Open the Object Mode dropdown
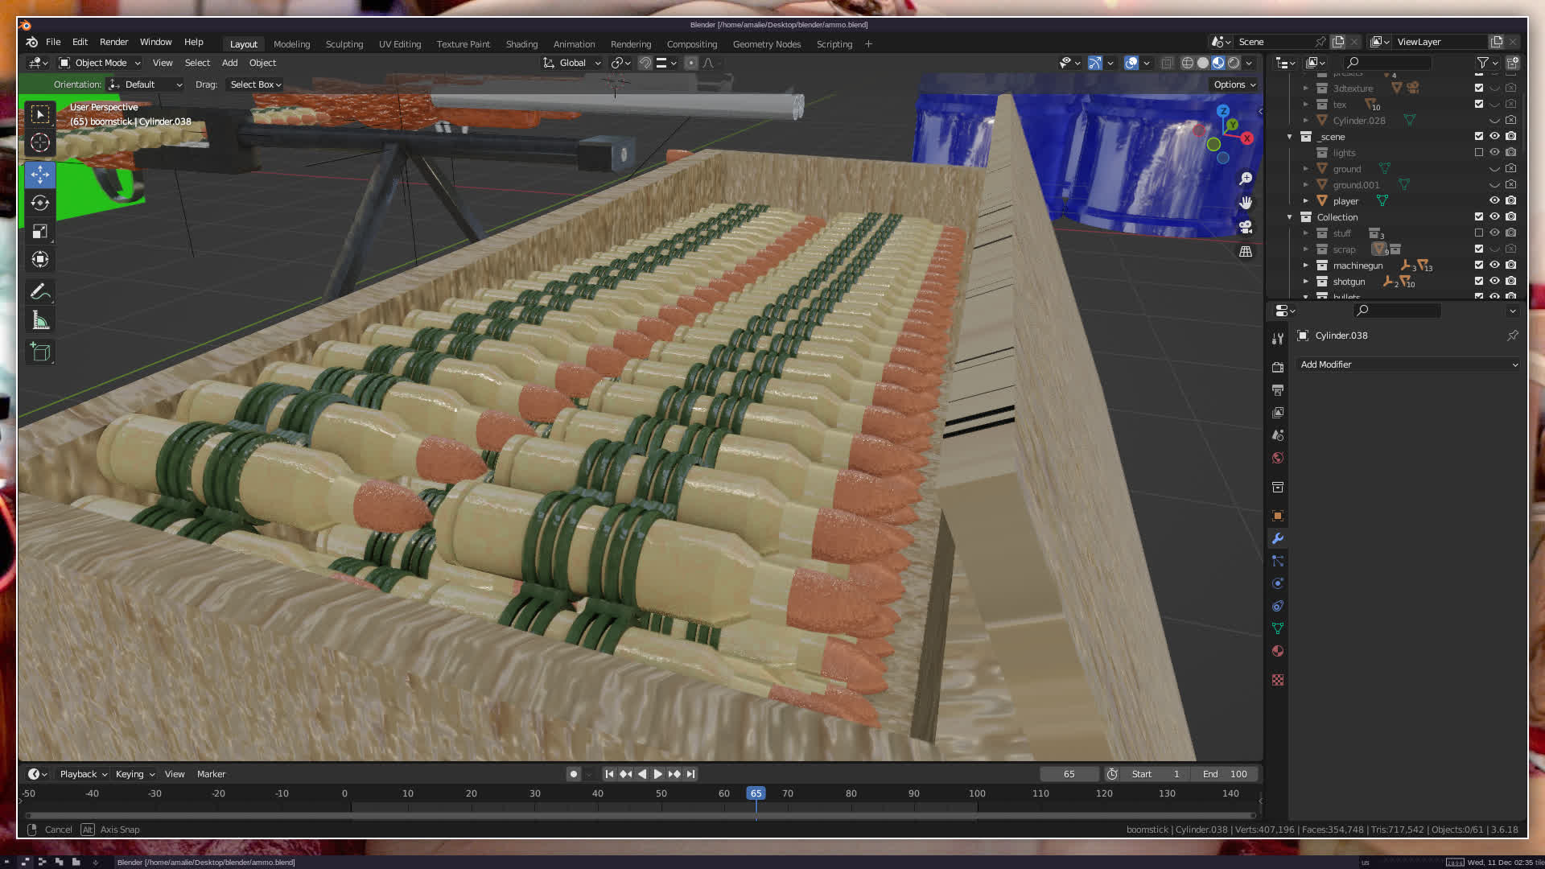 [x=100, y=63]
